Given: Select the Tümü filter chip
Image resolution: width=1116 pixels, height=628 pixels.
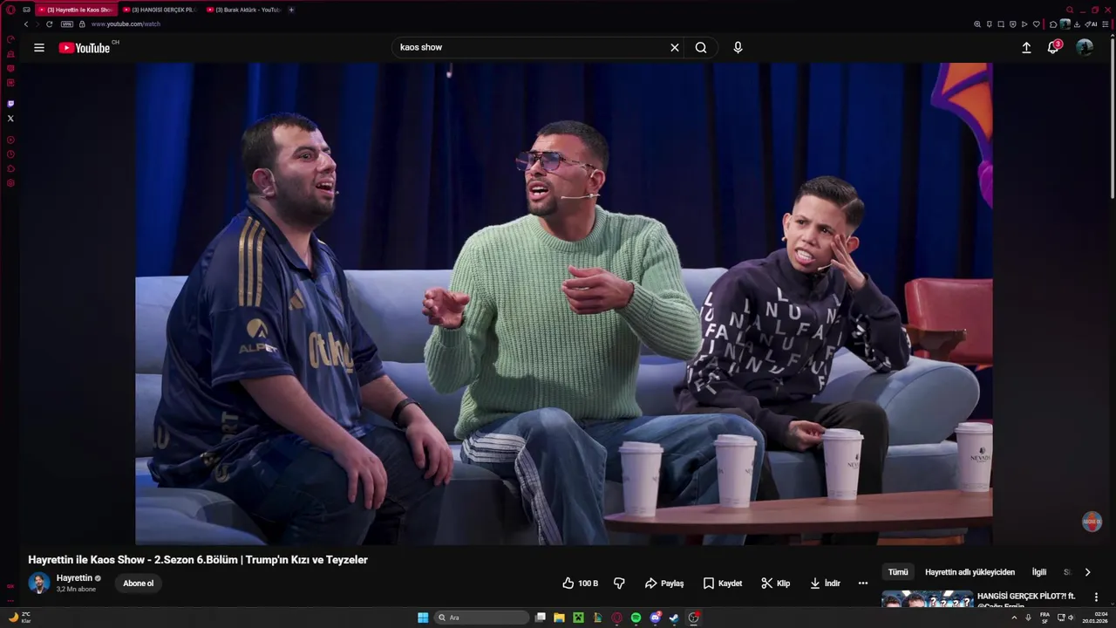Looking at the screenshot, I should 898,572.
